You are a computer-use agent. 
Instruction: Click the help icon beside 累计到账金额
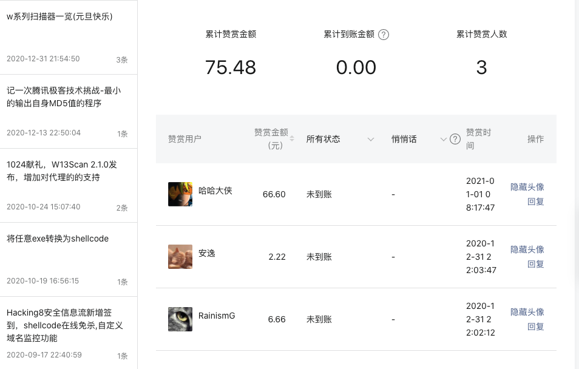click(x=384, y=35)
